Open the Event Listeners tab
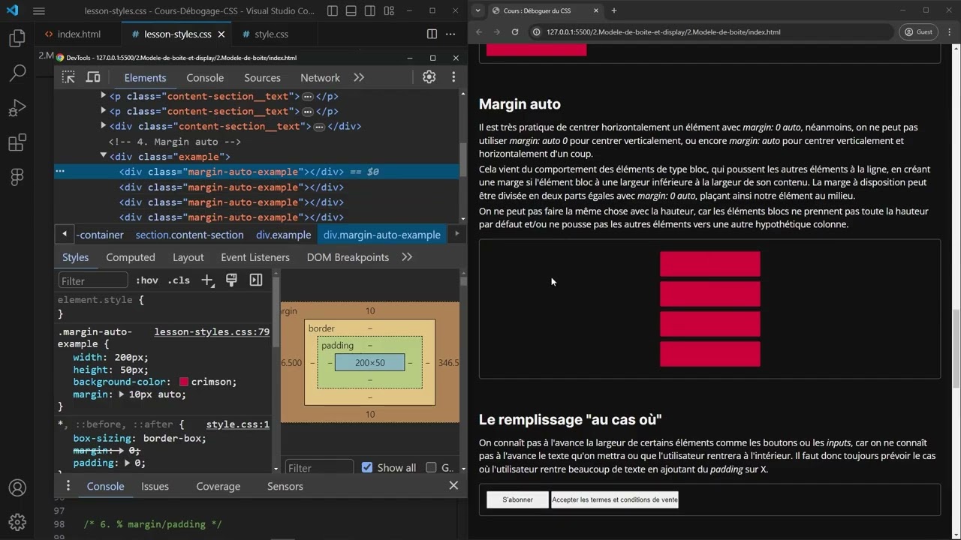Screen dimensions: 961x540 [x=255, y=256]
